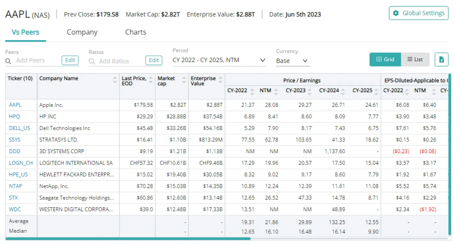
Task: Open the Period dropdown
Action: pos(219,60)
